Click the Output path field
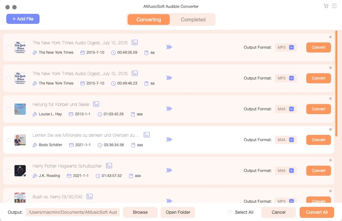Screen dimensions: 342x221 (73, 212)
